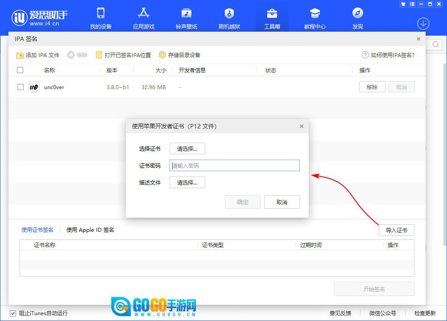This screenshot has height=321, width=447.
Task: Open the 选择证书 请选择 file picker
Action: coord(187,149)
